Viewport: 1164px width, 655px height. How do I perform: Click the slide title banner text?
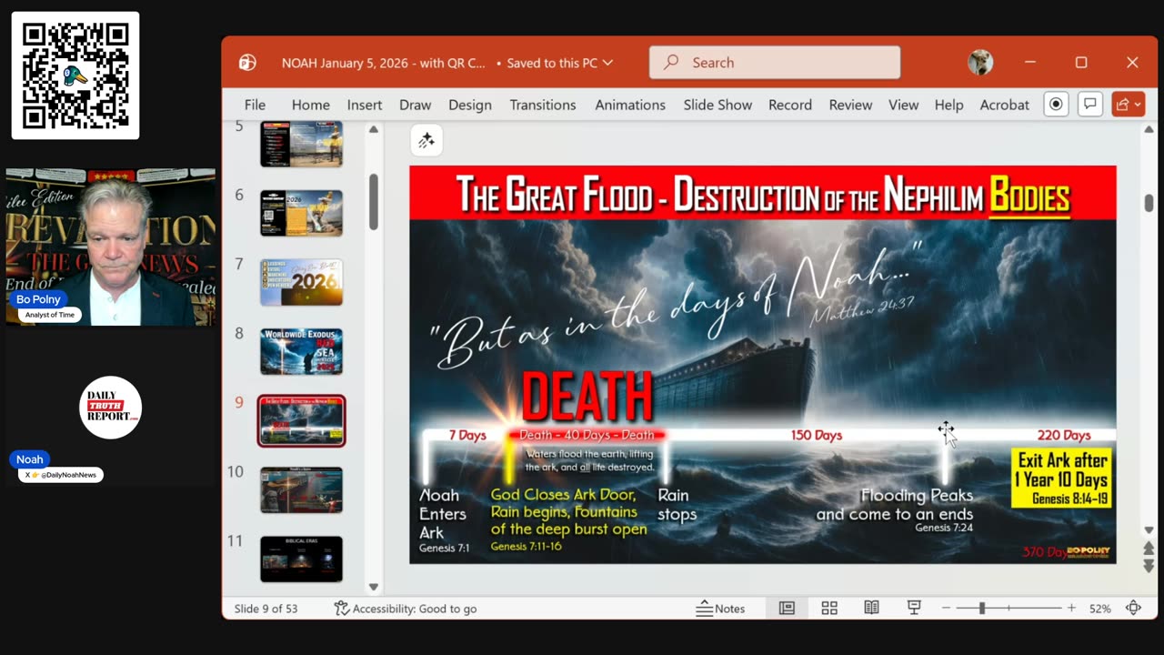click(x=762, y=196)
